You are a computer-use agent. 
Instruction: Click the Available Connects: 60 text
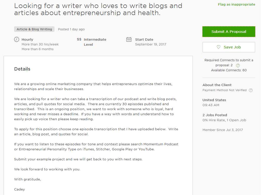point(229,70)
